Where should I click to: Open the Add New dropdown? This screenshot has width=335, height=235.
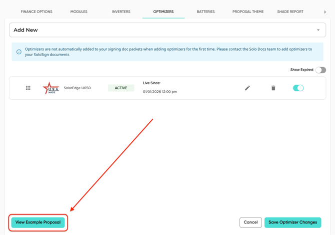coord(167,30)
